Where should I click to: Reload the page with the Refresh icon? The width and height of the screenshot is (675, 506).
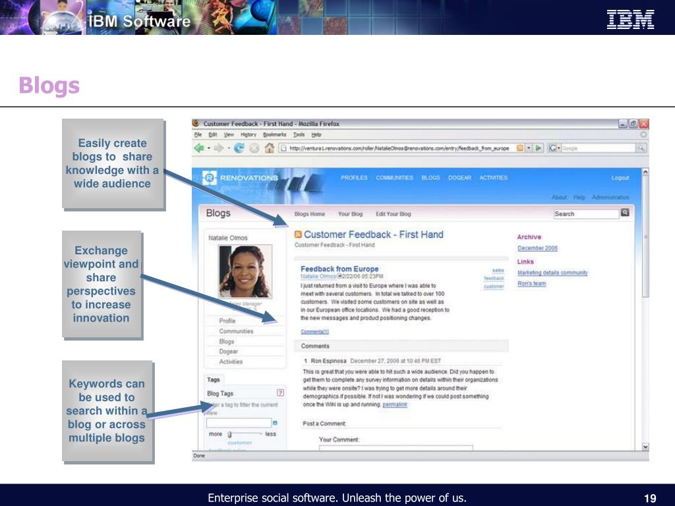239,148
